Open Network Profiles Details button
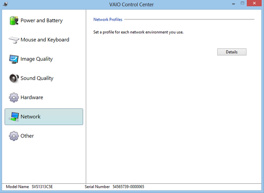 (x=232, y=52)
